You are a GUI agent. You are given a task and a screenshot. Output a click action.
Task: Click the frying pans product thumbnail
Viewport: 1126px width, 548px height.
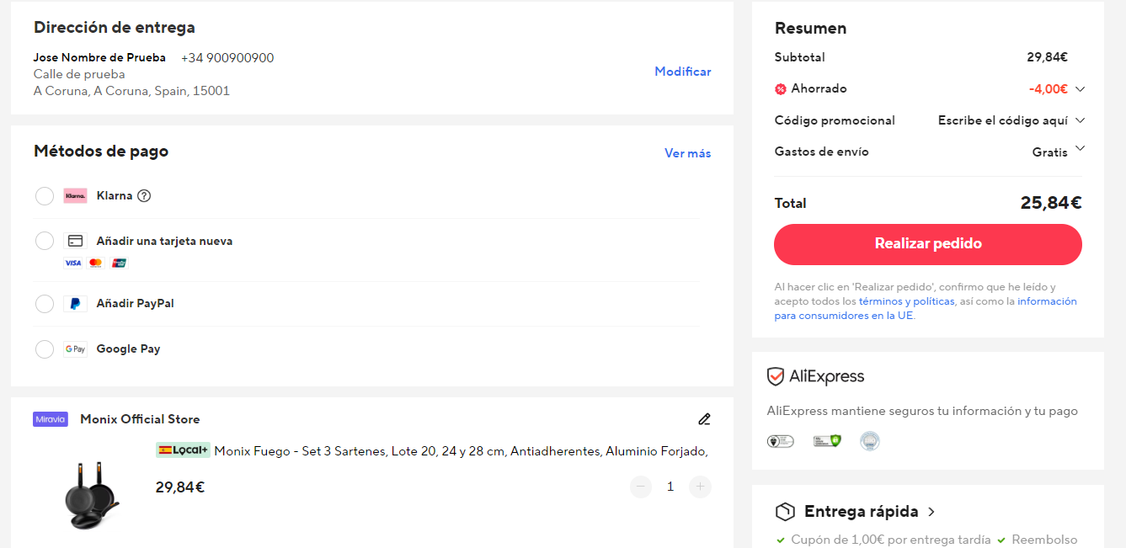tap(92, 496)
